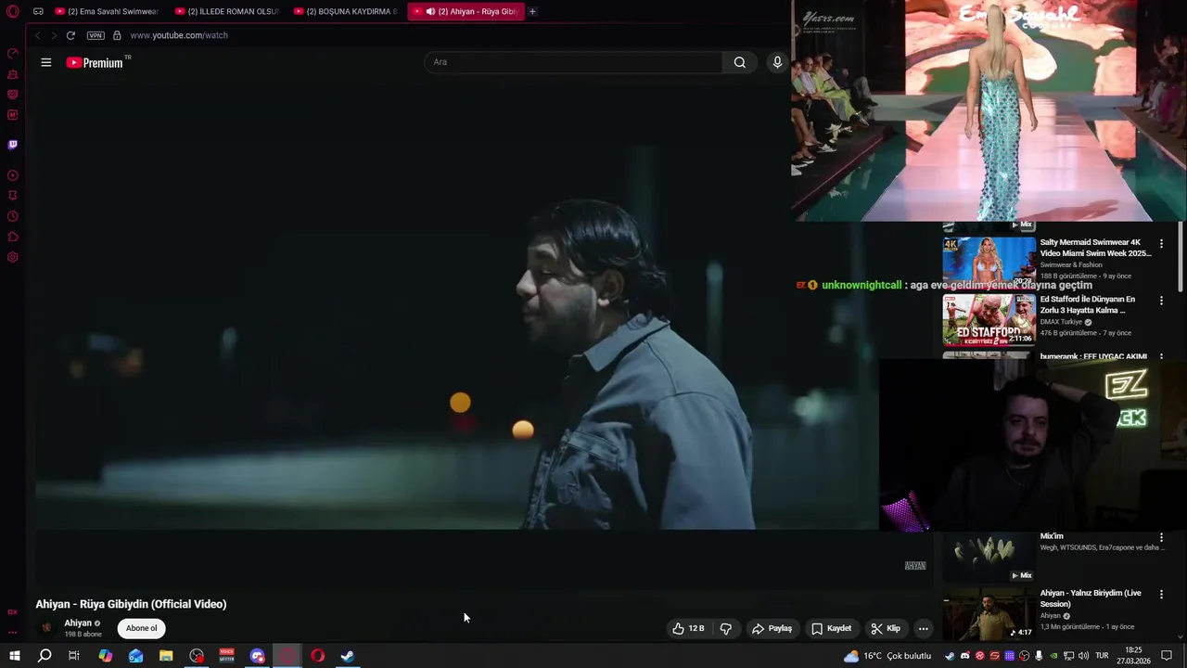Open Windows notification center icon

point(1167,656)
